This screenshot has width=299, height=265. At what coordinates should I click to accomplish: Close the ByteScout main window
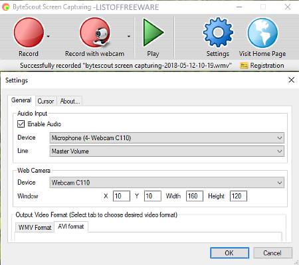(288, 7)
